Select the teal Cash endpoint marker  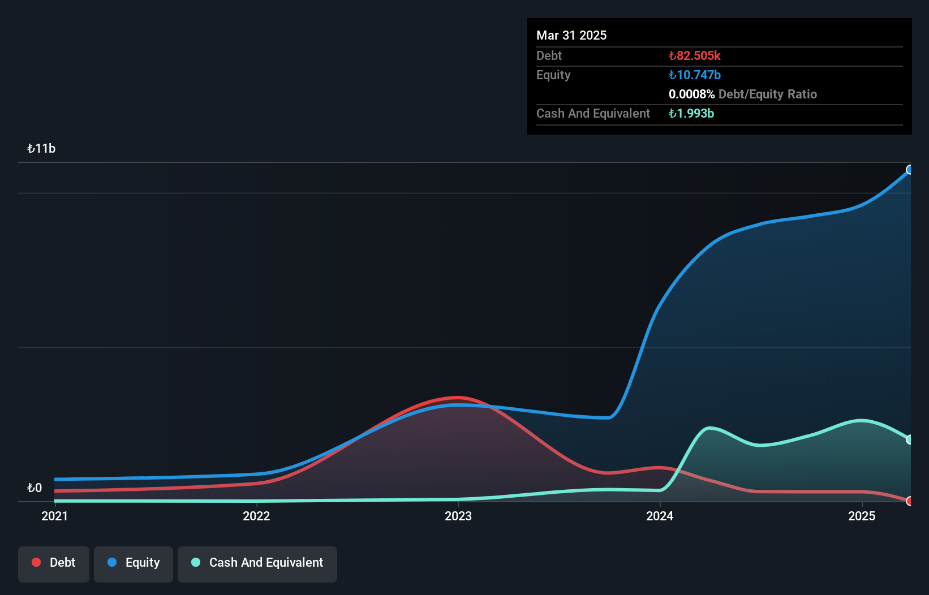[910, 439]
